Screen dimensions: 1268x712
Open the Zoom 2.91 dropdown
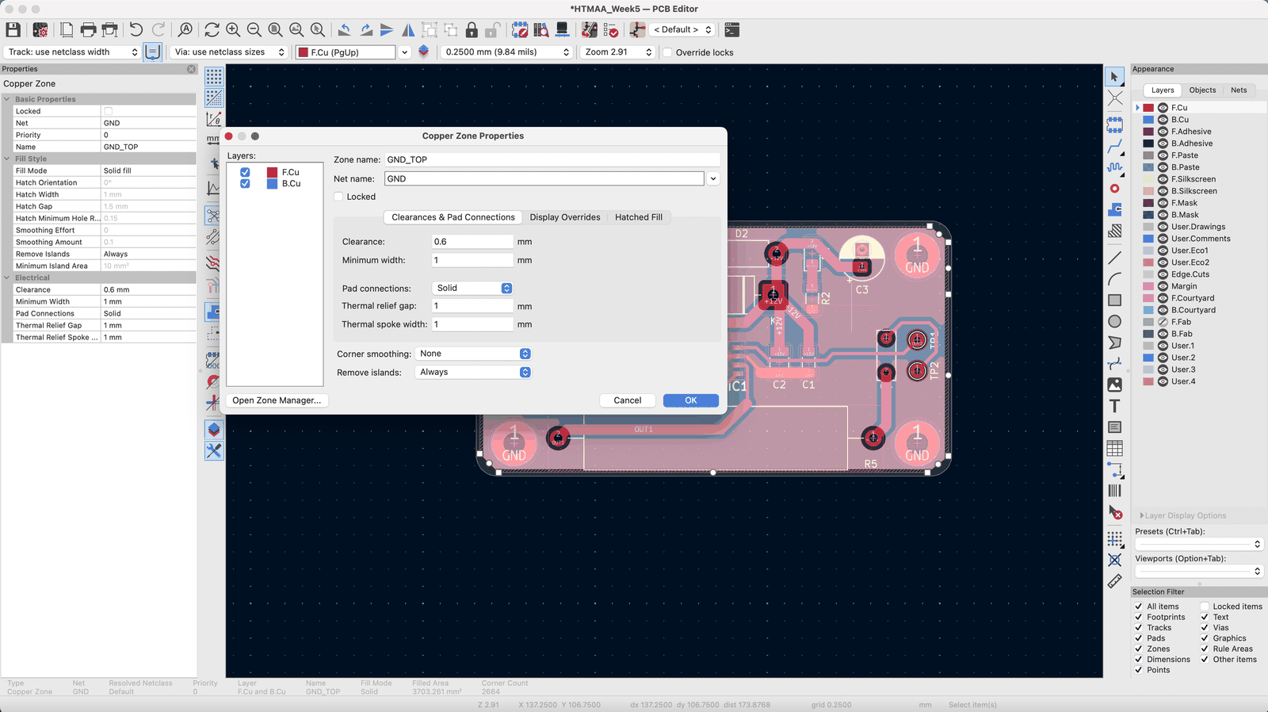pos(617,52)
